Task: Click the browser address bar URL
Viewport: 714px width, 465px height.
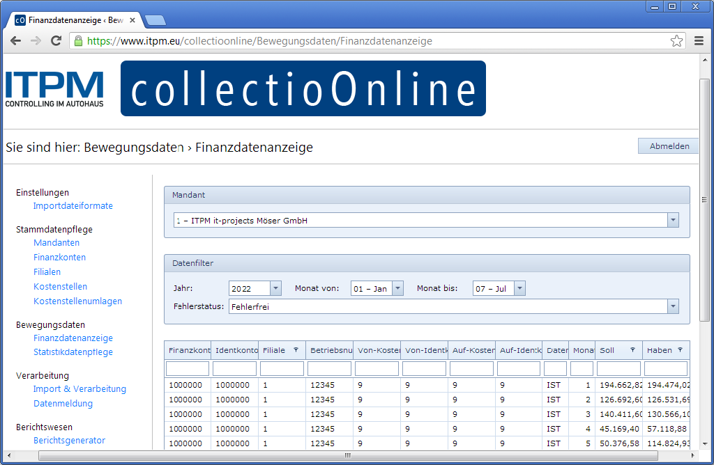Action: (x=259, y=41)
